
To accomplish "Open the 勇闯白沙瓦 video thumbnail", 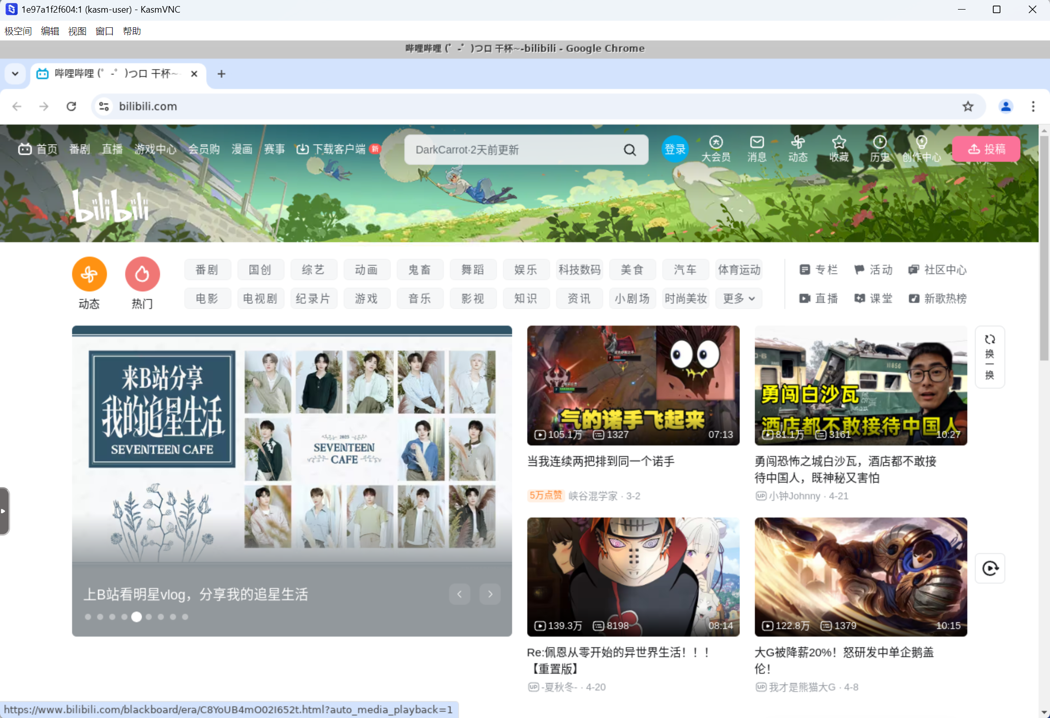I will click(x=860, y=385).
